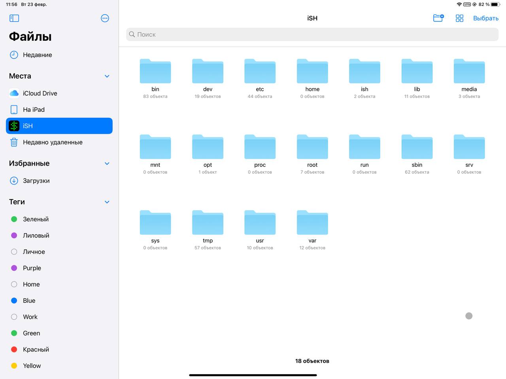Viewport: 506px width, 379px height.
Task: Open iCloud Drive location
Action: pyautogui.click(x=59, y=93)
